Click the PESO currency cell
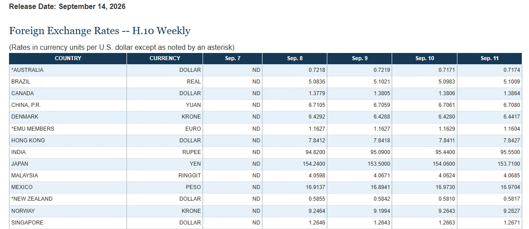529x229 pixels. point(165,187)
